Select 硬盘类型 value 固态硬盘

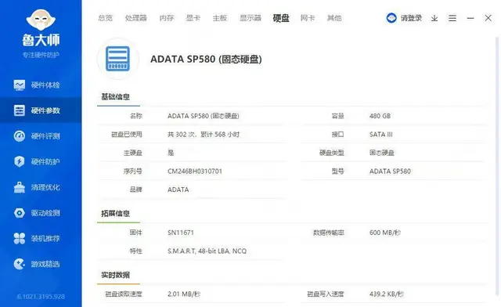point(382,153)
